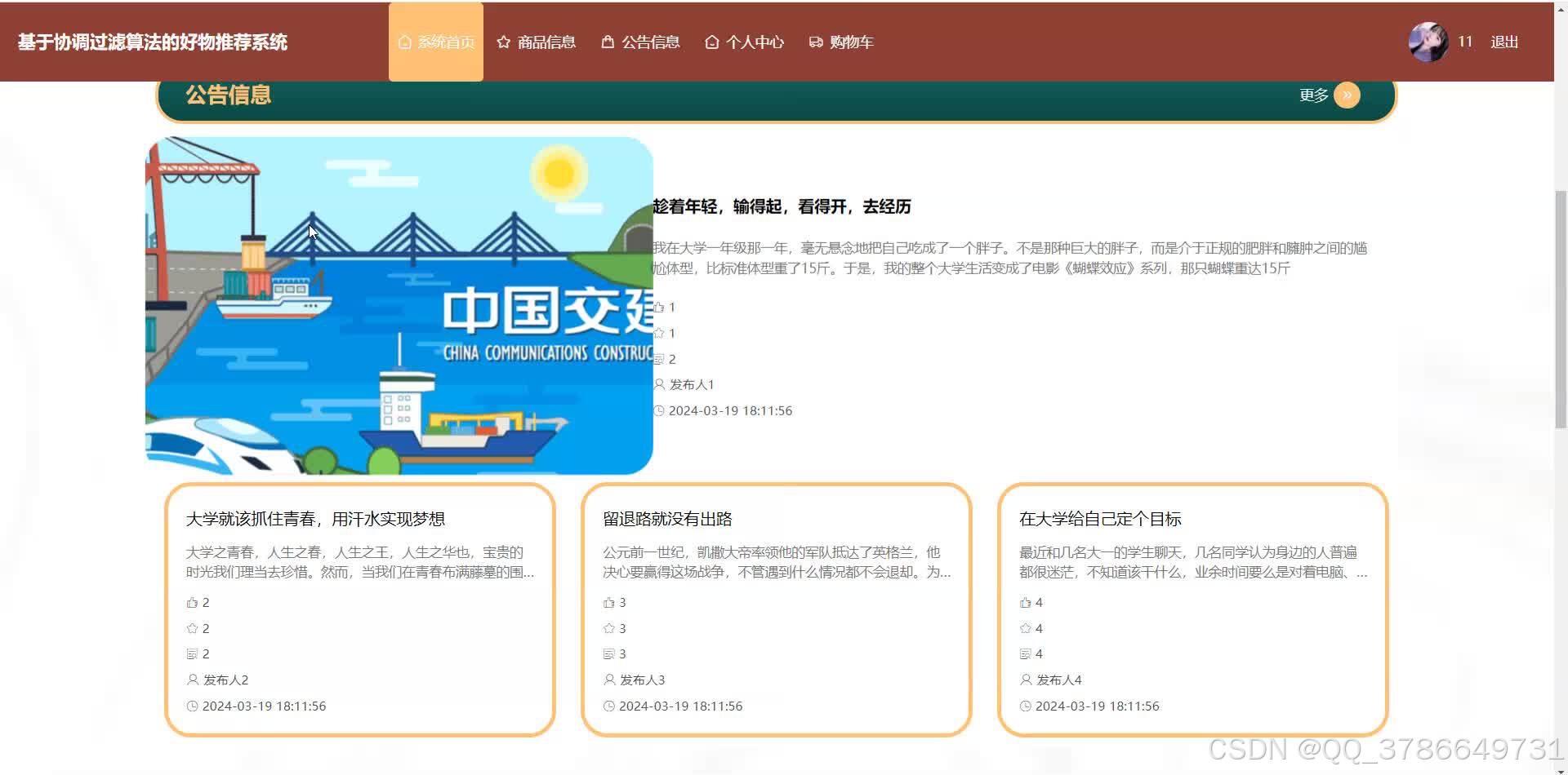
Task: Click the 公告信息 section heading
Action: pyautogui.click(x=228, y=95)
